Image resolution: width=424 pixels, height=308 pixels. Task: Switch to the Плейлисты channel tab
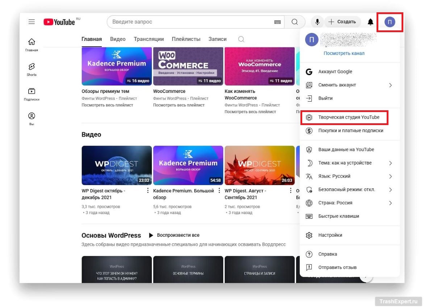coord(186,39)
